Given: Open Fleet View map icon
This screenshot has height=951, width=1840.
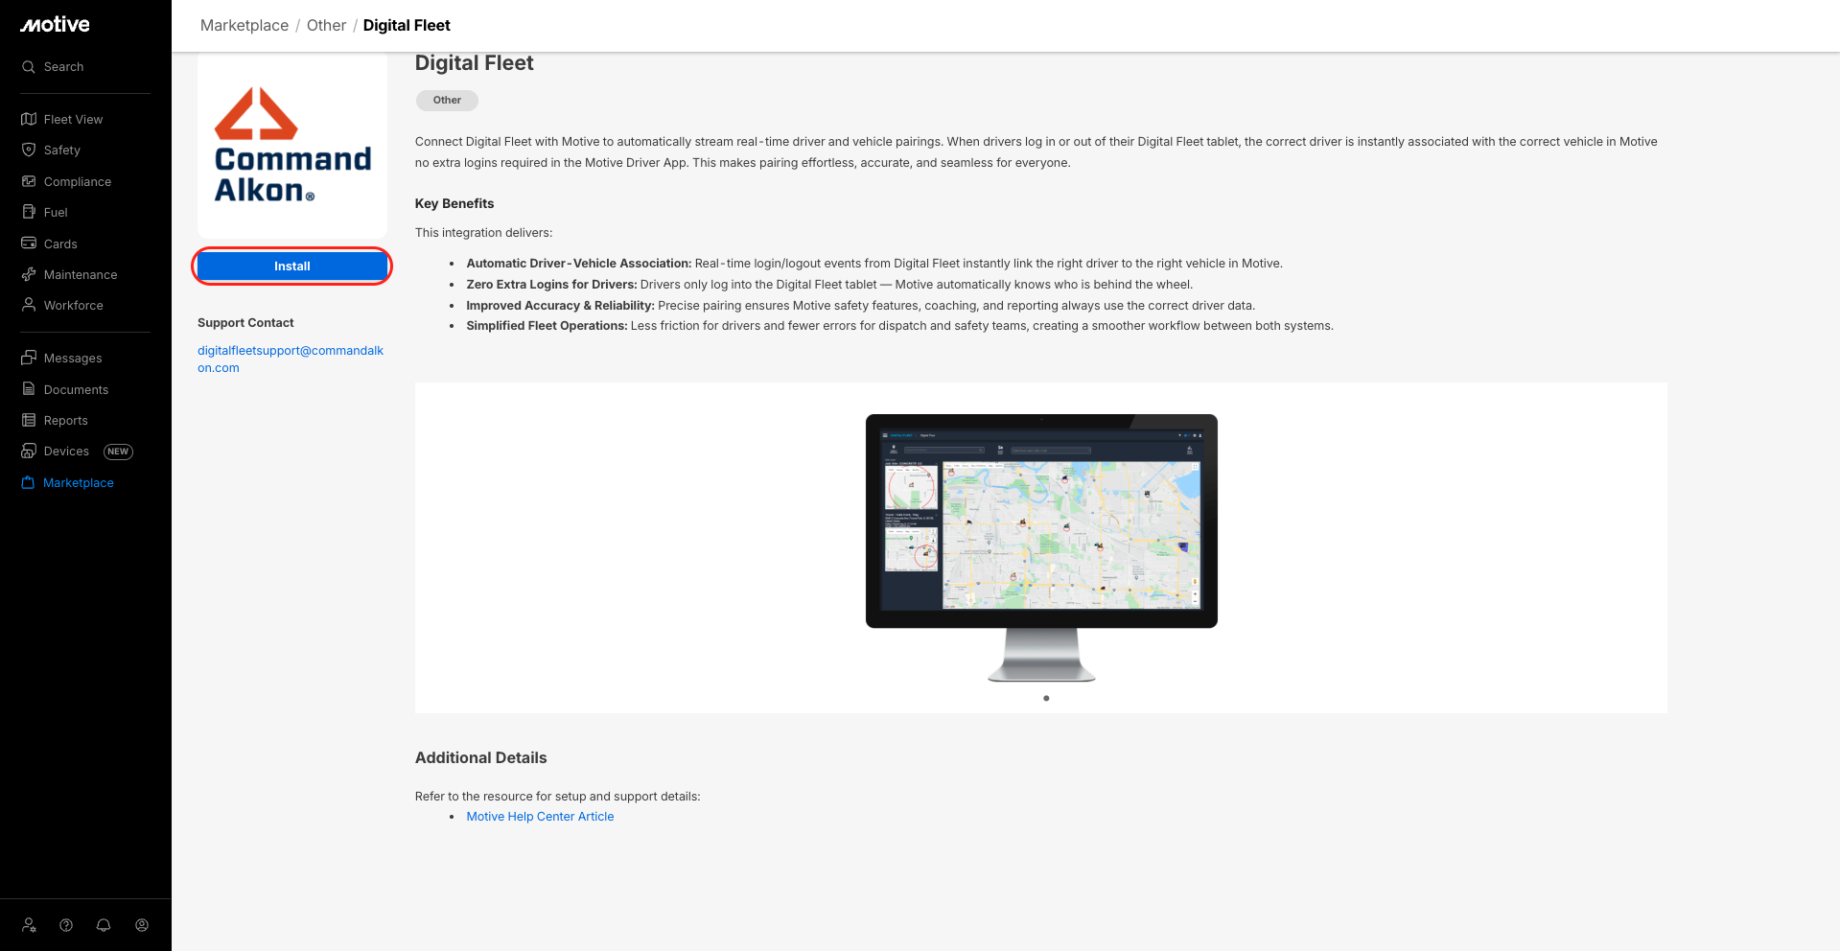Looking at the screenshot, I should [29, 119].
